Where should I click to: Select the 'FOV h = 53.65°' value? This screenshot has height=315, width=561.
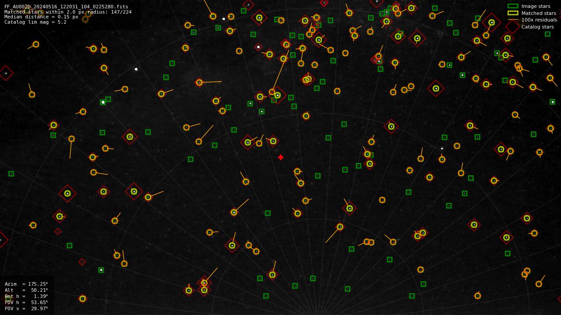click(26, 302)
